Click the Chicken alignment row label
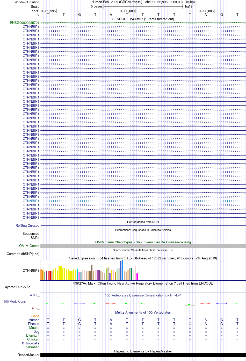This screenshot has height=361, width=246. (x=33, y=339)
